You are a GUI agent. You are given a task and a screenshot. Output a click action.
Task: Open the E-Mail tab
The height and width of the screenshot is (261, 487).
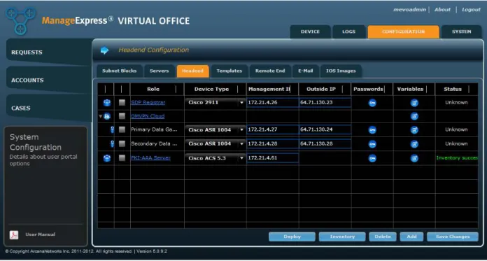pyautogui.click(x=305, y=71)
